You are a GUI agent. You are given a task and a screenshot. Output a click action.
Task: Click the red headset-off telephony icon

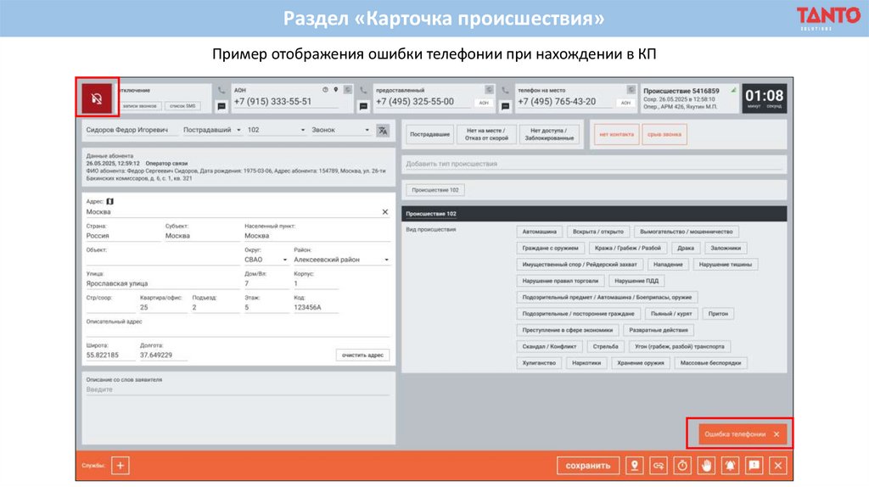click(97, 98)
